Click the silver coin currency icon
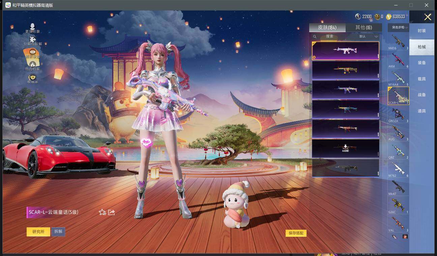This screenshot has width=437, height=256. [358, 17]
